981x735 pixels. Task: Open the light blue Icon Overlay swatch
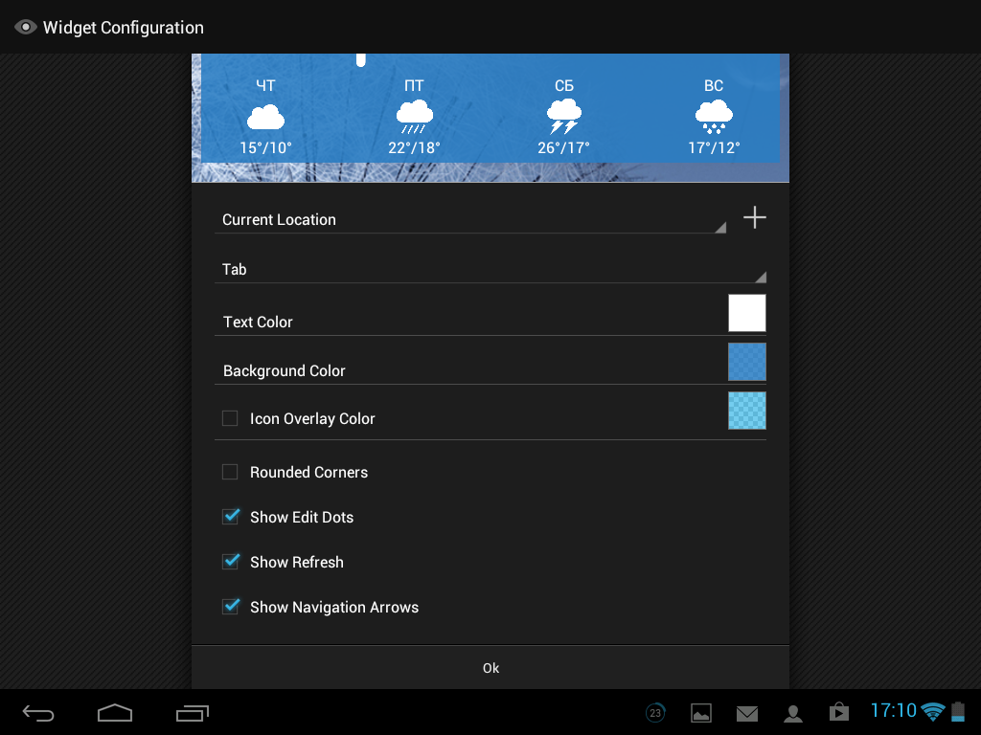pyautogui.click(x=747, y=411)
